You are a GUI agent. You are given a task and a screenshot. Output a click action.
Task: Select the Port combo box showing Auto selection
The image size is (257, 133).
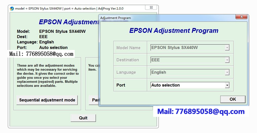pyautogui.click(x=190, y=85)
